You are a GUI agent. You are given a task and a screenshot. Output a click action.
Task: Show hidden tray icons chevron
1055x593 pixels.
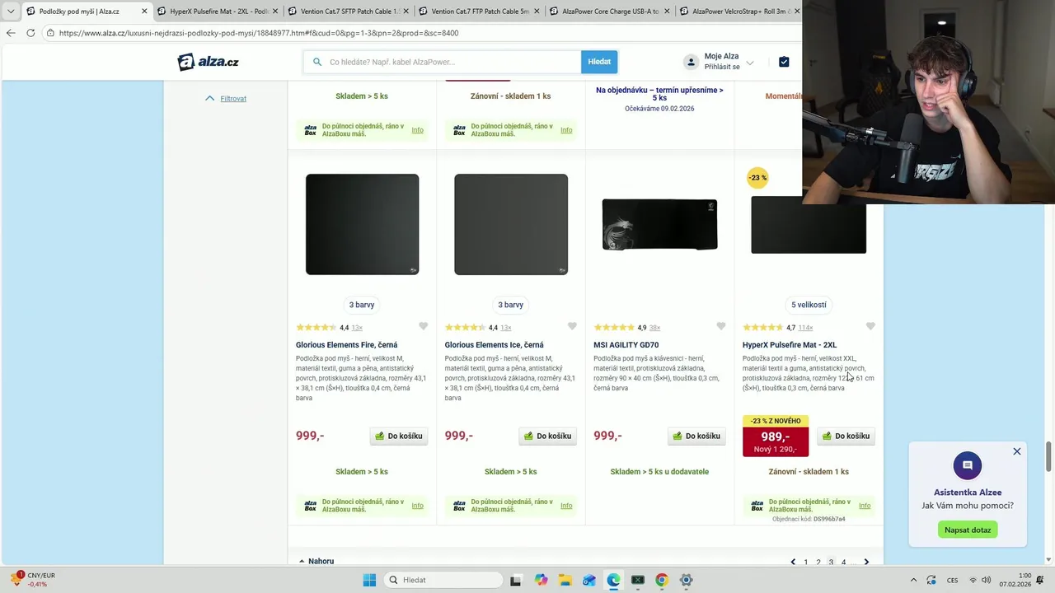[913, 580]
